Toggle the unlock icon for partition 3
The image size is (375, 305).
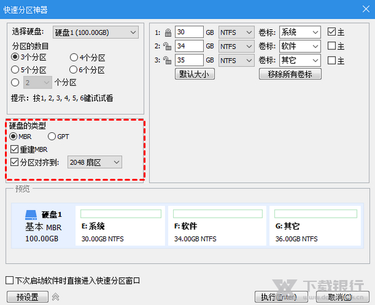[x=167, y=61]
